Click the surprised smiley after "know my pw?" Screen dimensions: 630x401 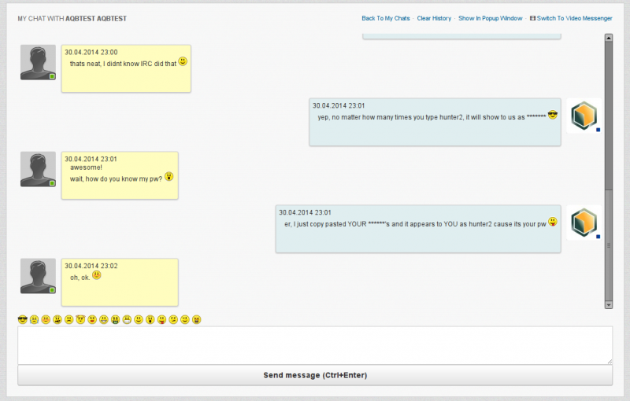coord(169,176)
